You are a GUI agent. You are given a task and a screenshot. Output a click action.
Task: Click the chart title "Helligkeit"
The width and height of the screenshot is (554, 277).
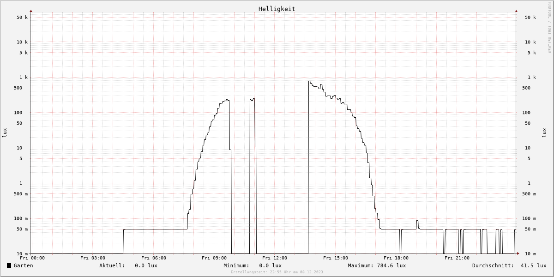click(x=277, y=9)
